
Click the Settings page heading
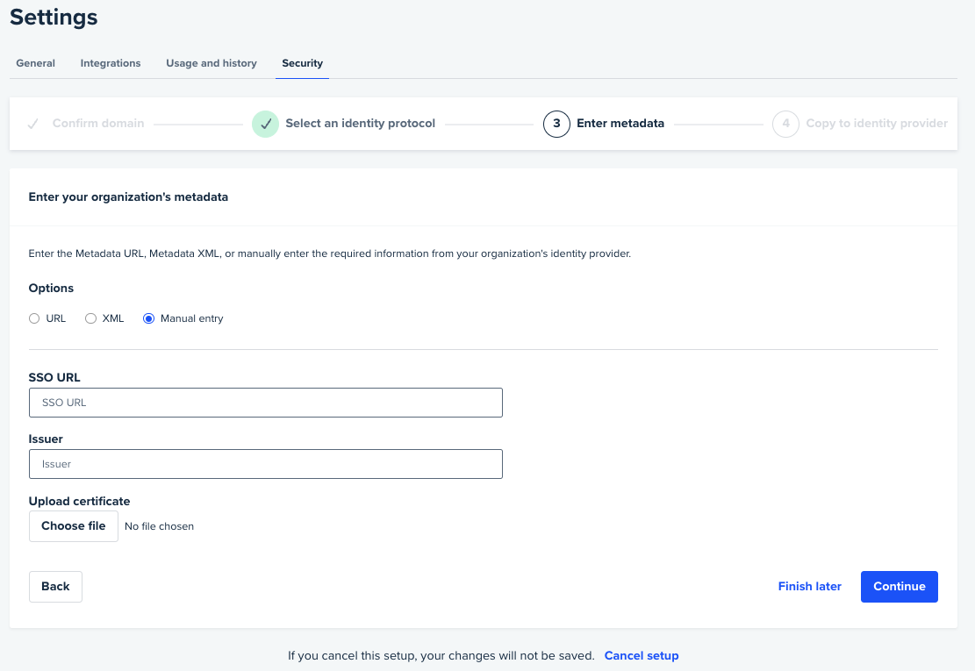coord(54,17)
